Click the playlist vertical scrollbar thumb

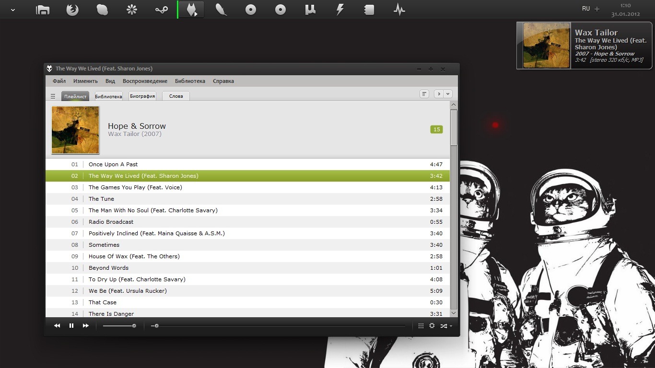pyautogui.click(x=454, y=127)
